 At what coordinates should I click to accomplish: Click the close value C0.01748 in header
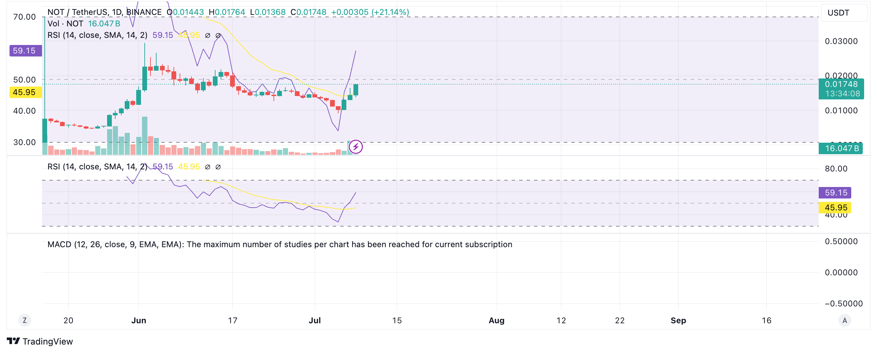[308, 12]
